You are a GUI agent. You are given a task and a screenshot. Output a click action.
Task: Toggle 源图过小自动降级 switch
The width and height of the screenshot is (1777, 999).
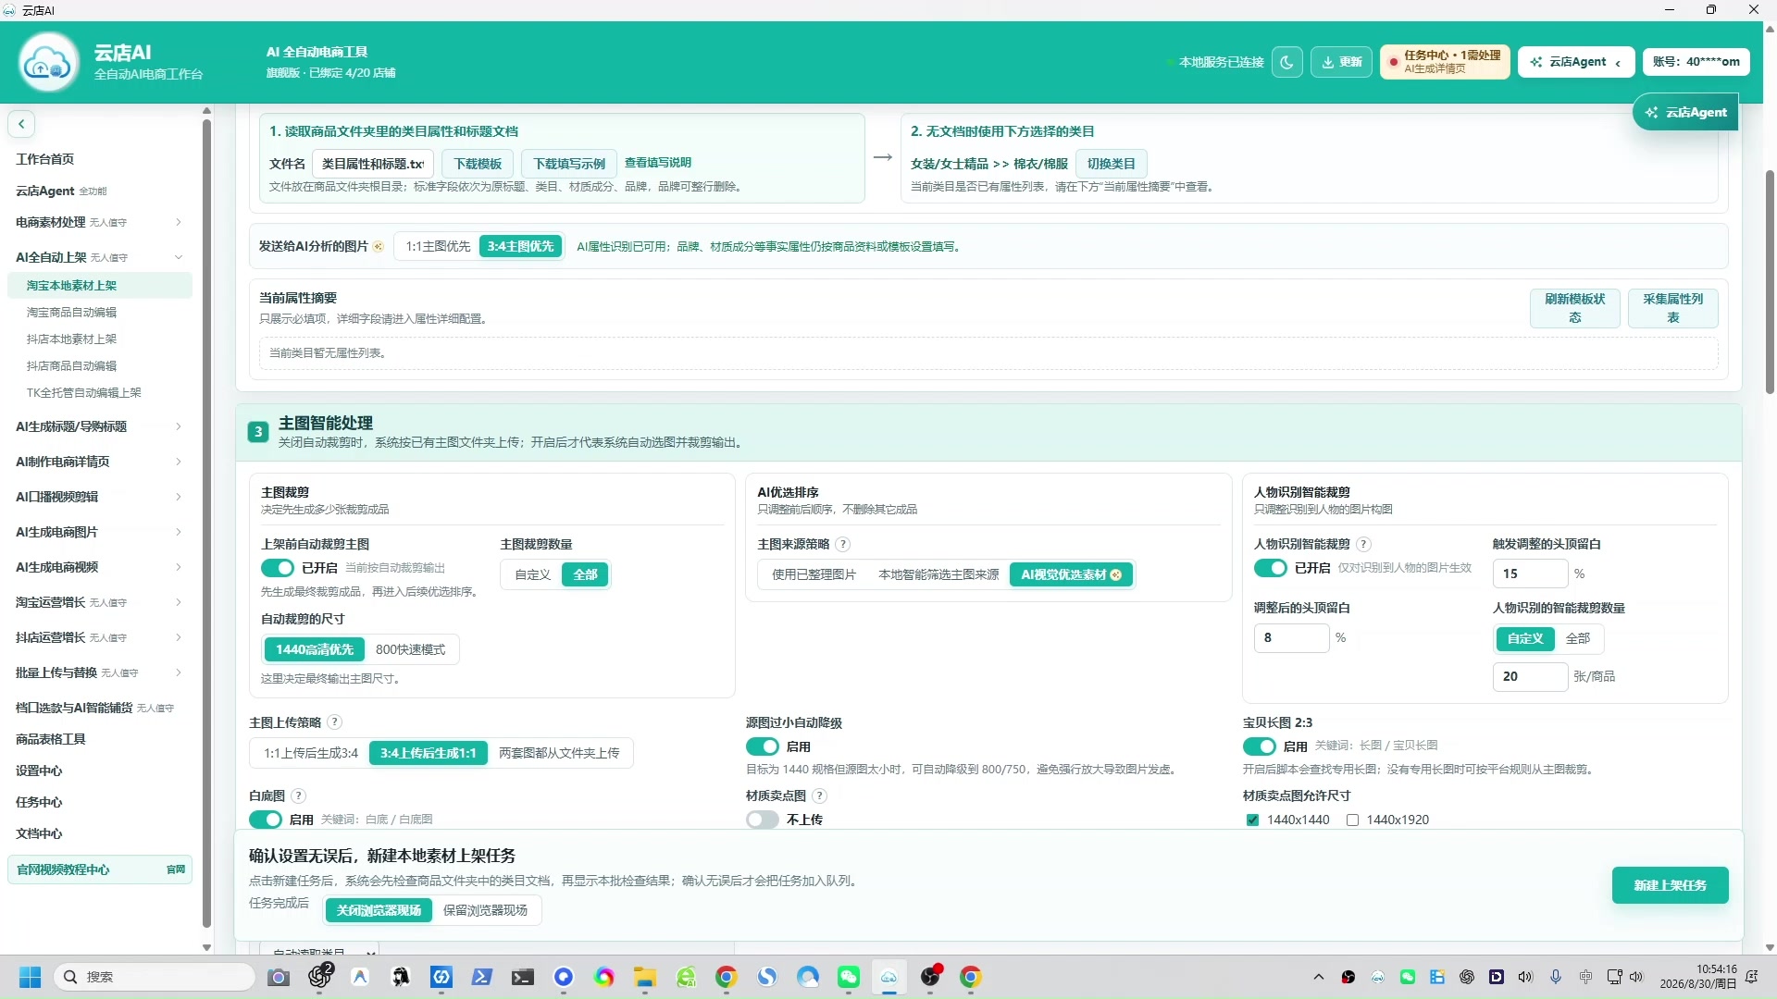click(x=762, y=746)
